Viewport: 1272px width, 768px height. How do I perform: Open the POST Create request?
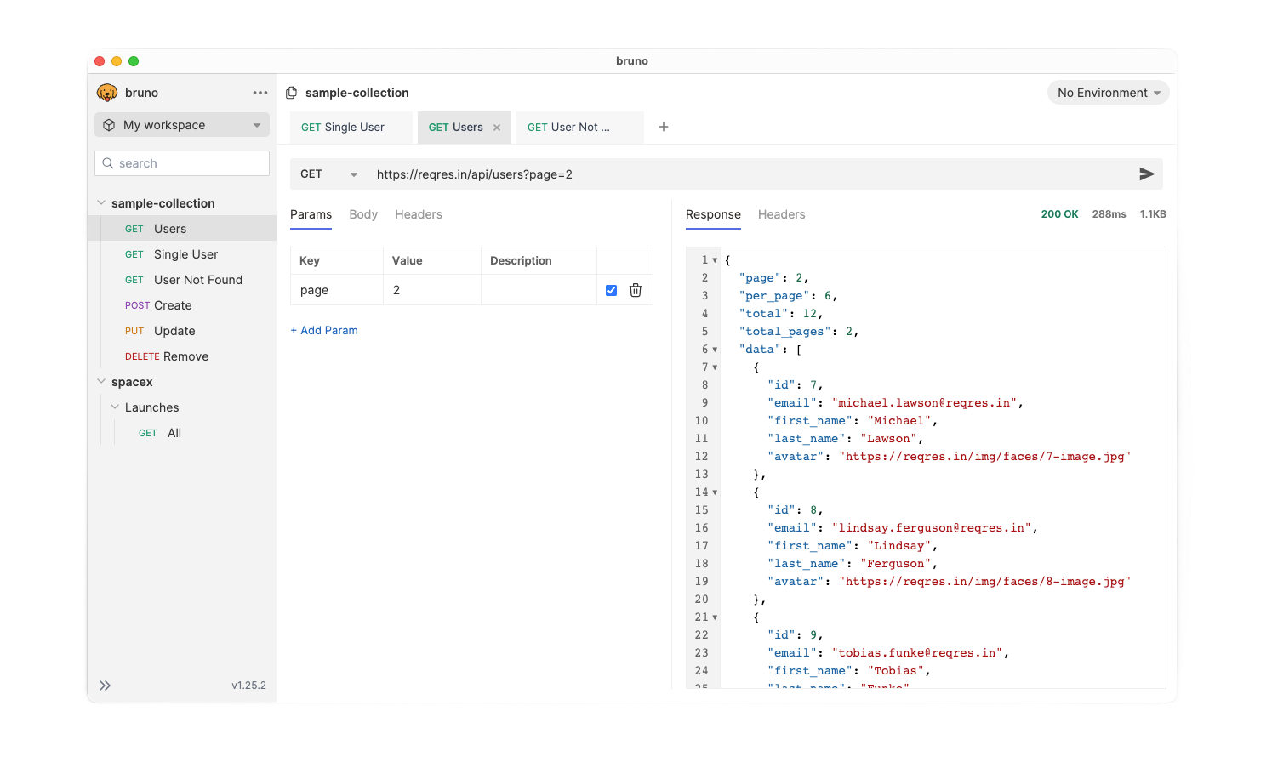182,305
